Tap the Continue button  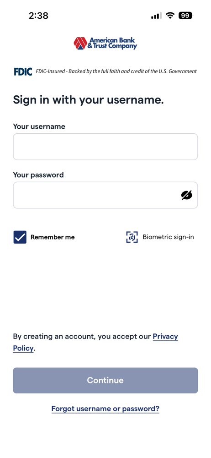(x=105, y=380)
